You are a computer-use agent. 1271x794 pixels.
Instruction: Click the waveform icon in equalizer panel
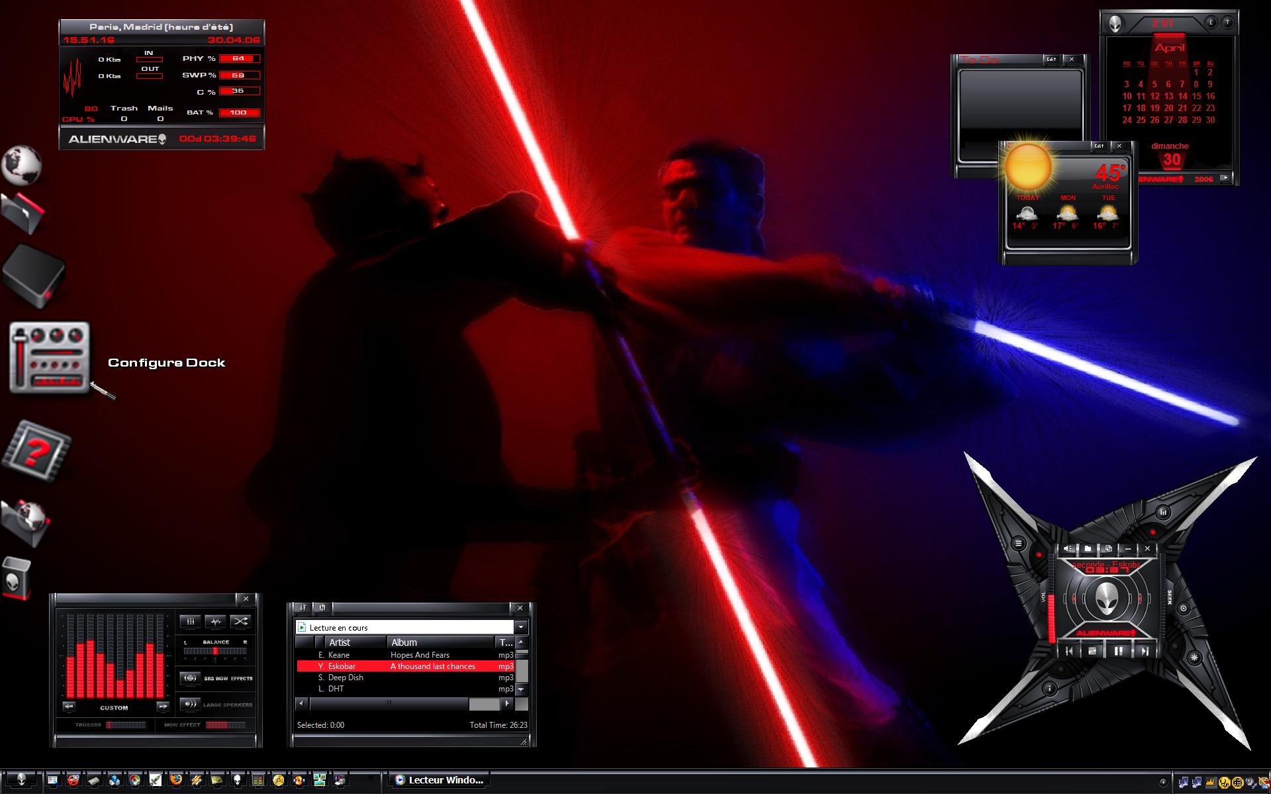pos(215,621)
